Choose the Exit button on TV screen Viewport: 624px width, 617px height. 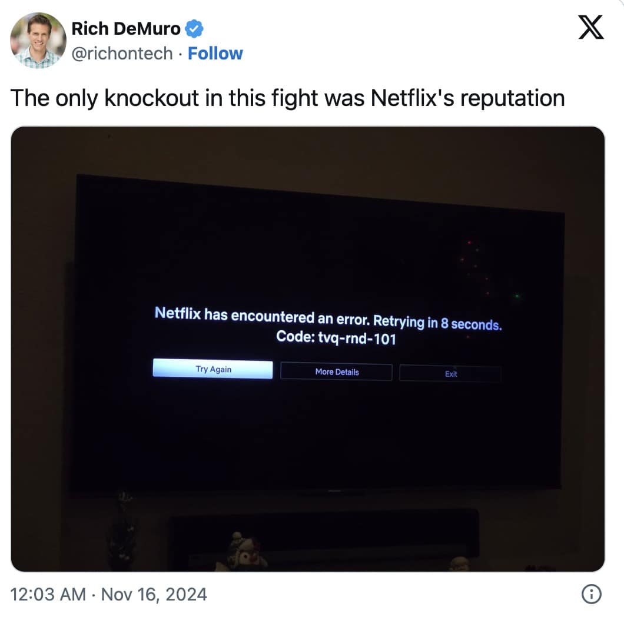450,374
